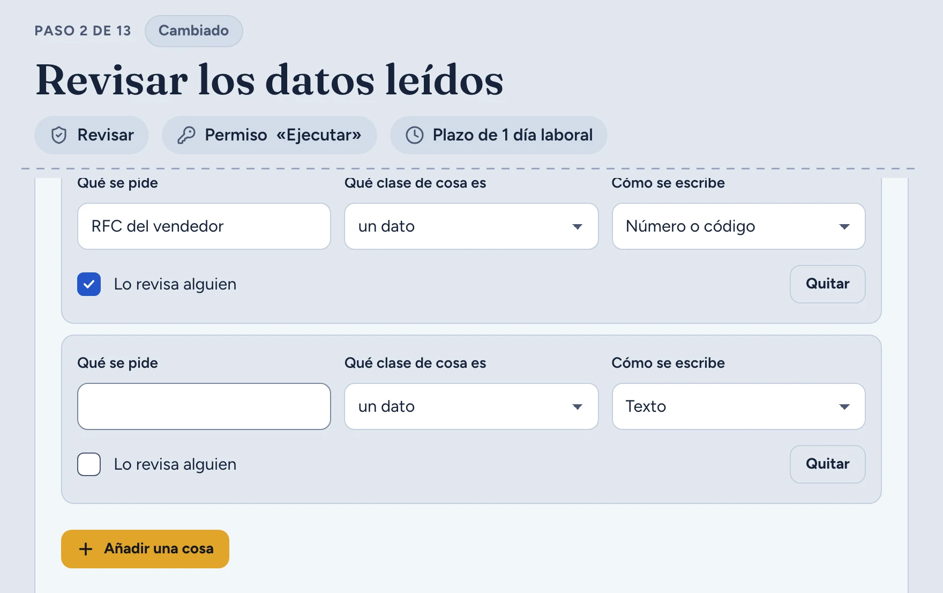Image resolution: width=943 pixels, height=593 pixels.
Task: Open the 'Número o código' dropdown
Action: 738,226
